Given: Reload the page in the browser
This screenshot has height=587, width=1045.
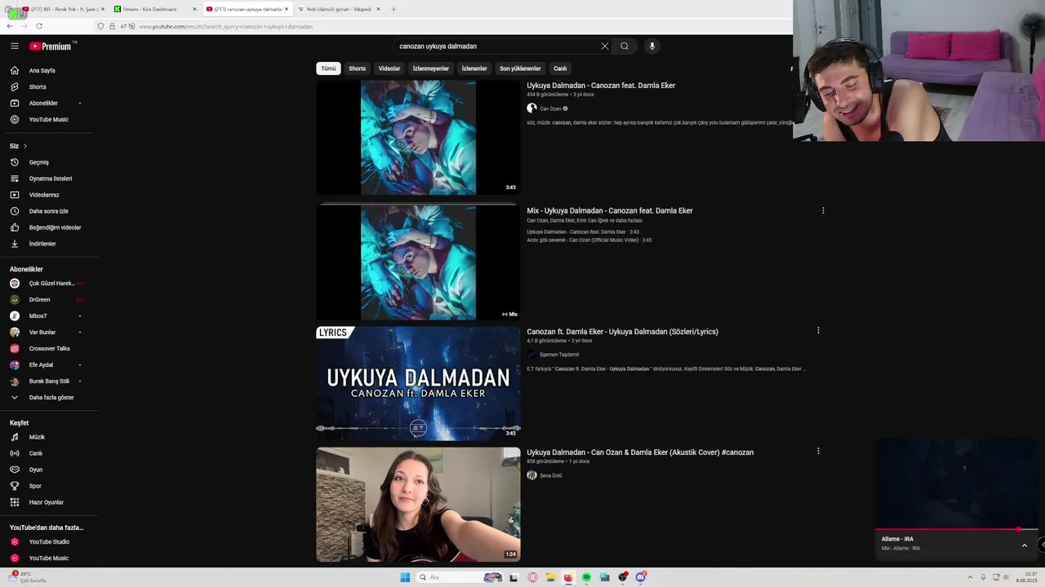Looking at the screenshot, I should (38, 26).
